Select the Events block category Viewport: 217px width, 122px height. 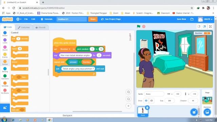click(5, 55)
